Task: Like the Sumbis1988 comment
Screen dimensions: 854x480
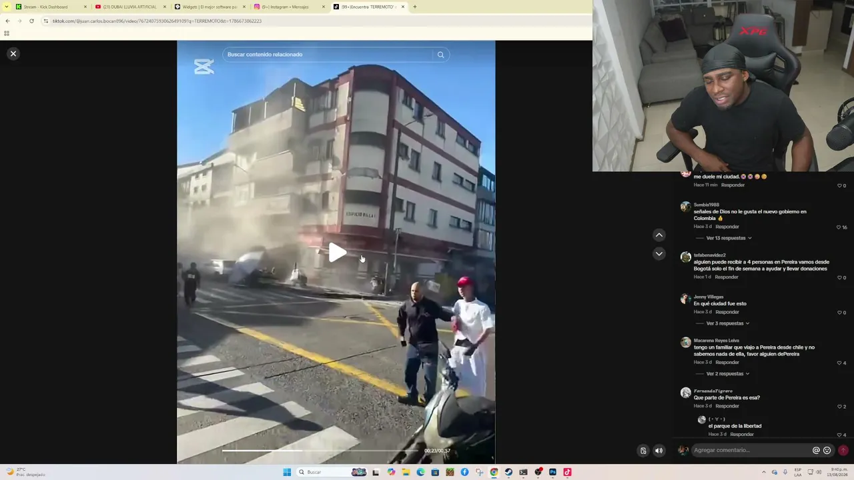Action: pos(839,227)
